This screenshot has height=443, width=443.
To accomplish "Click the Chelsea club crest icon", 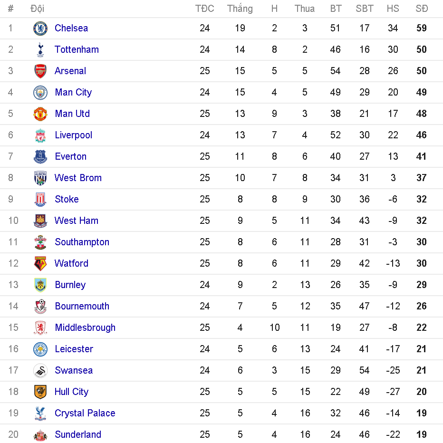I will point(40,29).
